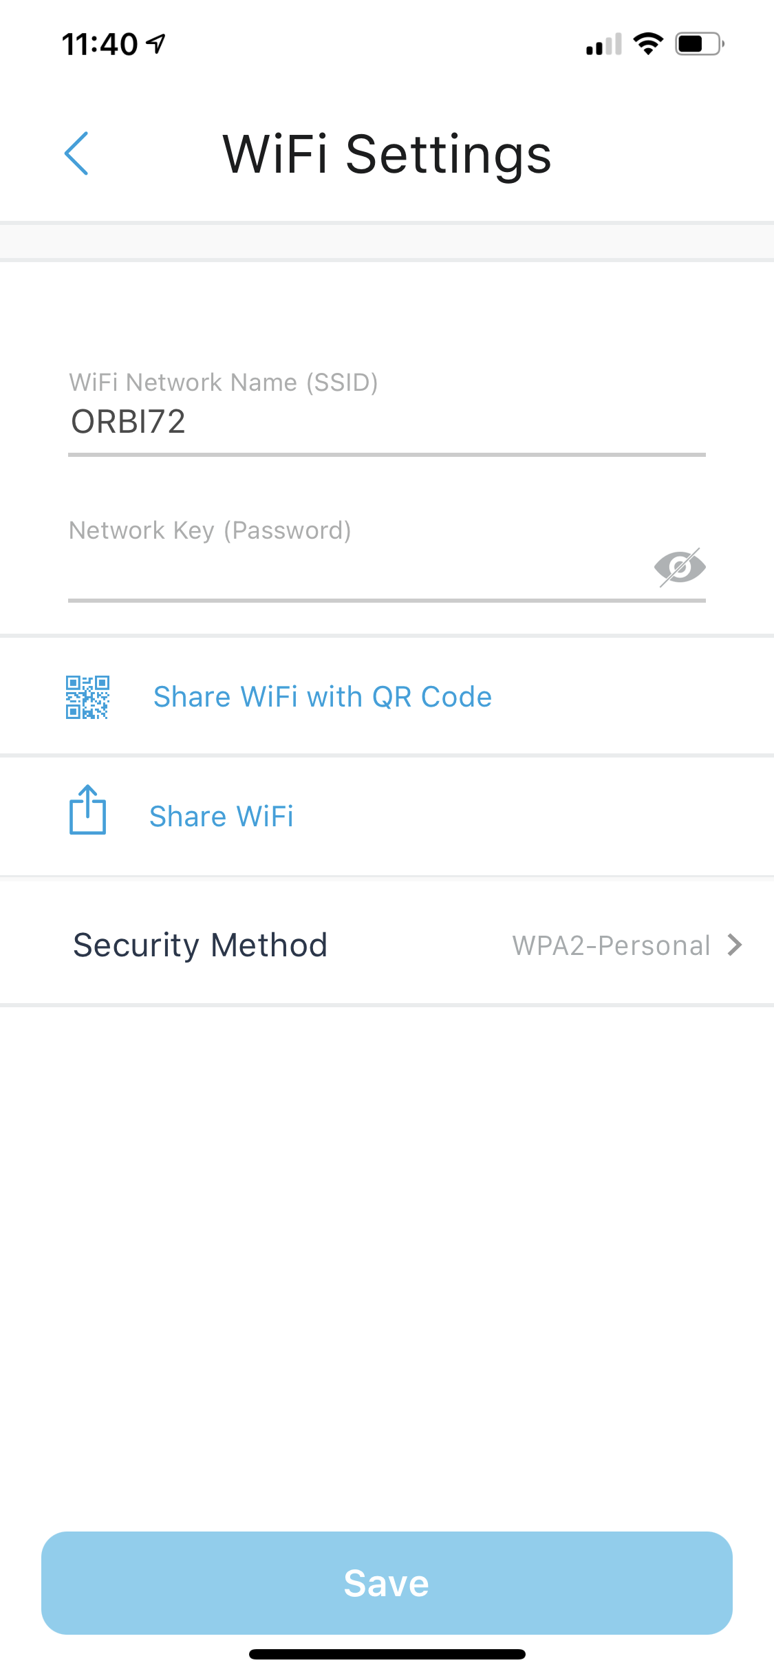Tap the cellular signal bars icon
This screenshot has width=774, height=1676.
pos(603,45)
